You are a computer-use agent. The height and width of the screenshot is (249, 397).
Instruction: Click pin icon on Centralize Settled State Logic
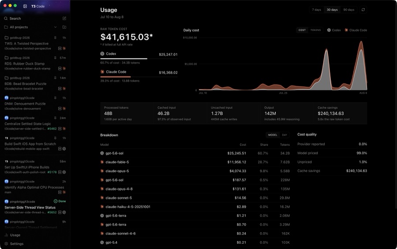(55, 118)
